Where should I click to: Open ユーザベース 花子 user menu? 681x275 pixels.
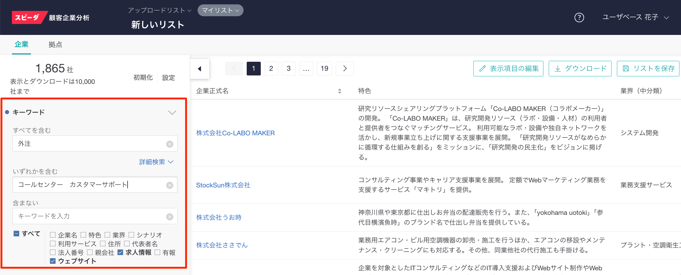[x=635, y=17]
